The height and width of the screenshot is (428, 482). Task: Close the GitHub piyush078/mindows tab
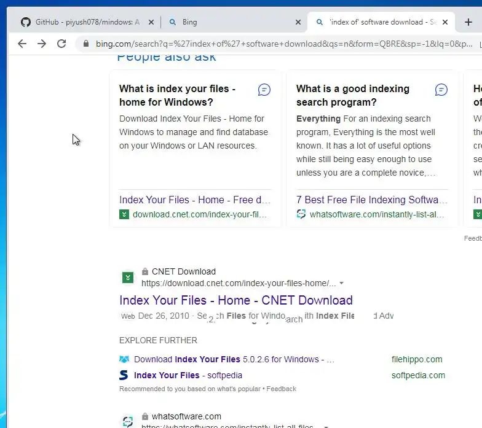(x=151, y=22)
